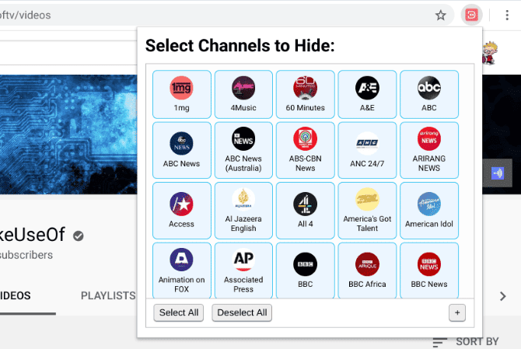Open the SORT BY dropdown
This screenshot has height=349, width=521.
(466, 341)
